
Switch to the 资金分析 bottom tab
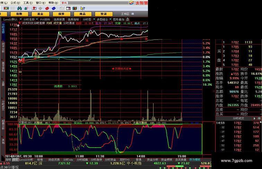(x=152, y=160)
